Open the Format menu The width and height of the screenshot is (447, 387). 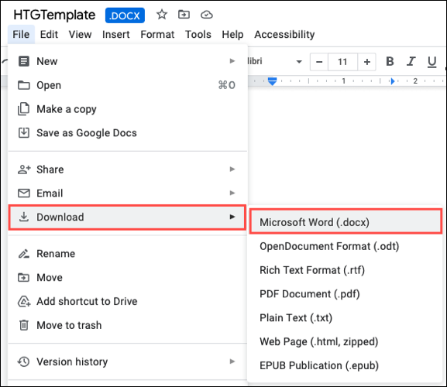coord(157,35)
